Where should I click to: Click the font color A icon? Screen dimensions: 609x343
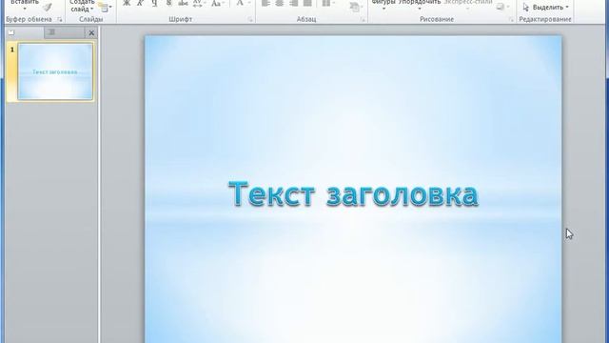[240, 4]
